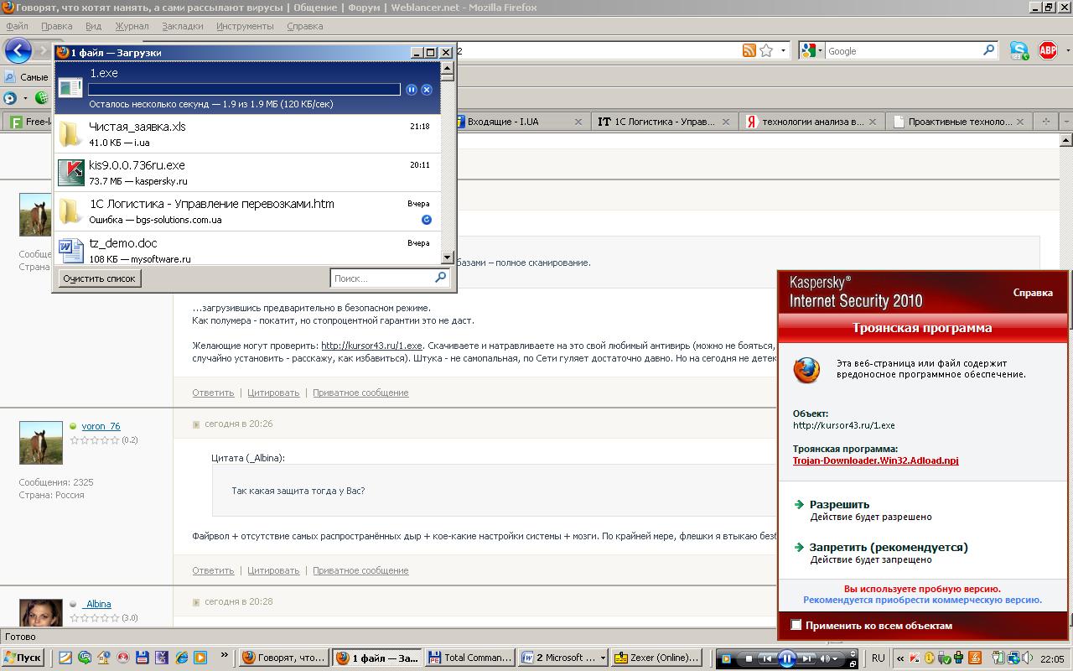1073x671 pixels.
Task: Open the Инструменты menu
Action: tap(245, 26)
